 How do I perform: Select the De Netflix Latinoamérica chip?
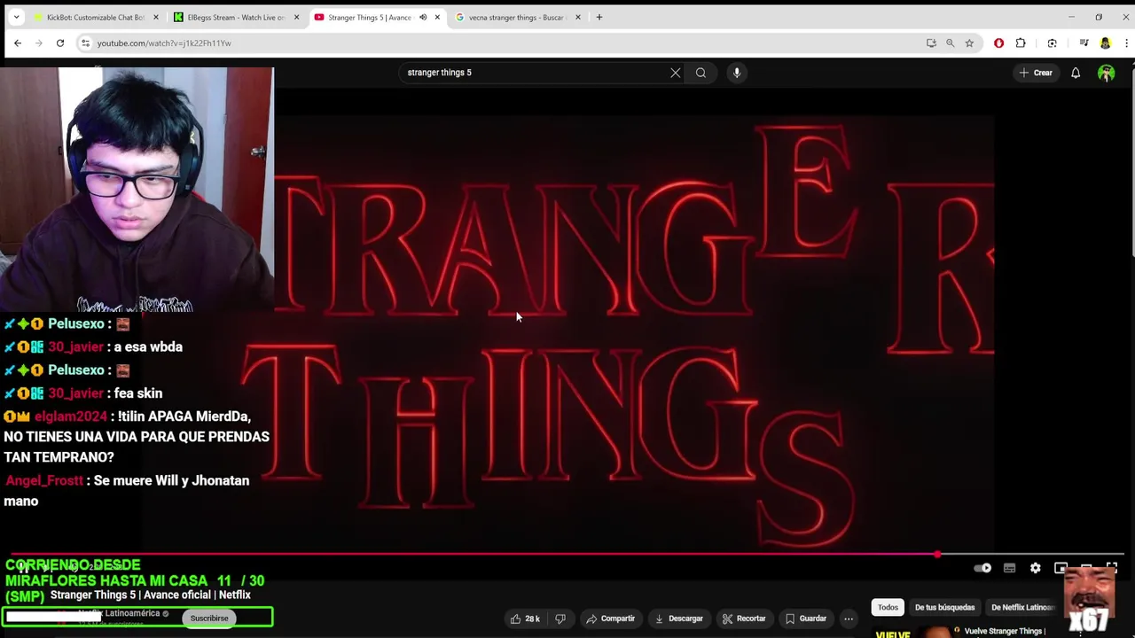point(1021,607)
